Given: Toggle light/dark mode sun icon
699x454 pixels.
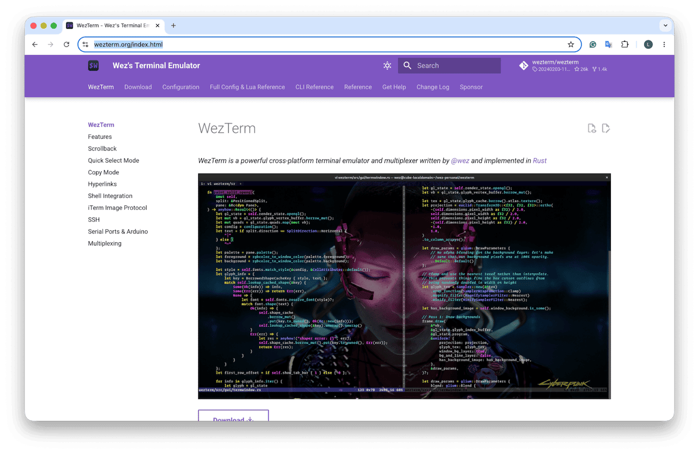Looking at the screenshot, I should 387,66.
